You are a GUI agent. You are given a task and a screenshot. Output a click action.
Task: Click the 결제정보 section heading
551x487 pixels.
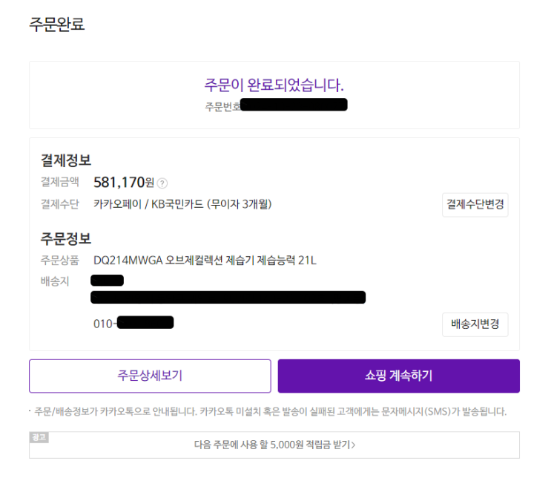click(66, 160)
